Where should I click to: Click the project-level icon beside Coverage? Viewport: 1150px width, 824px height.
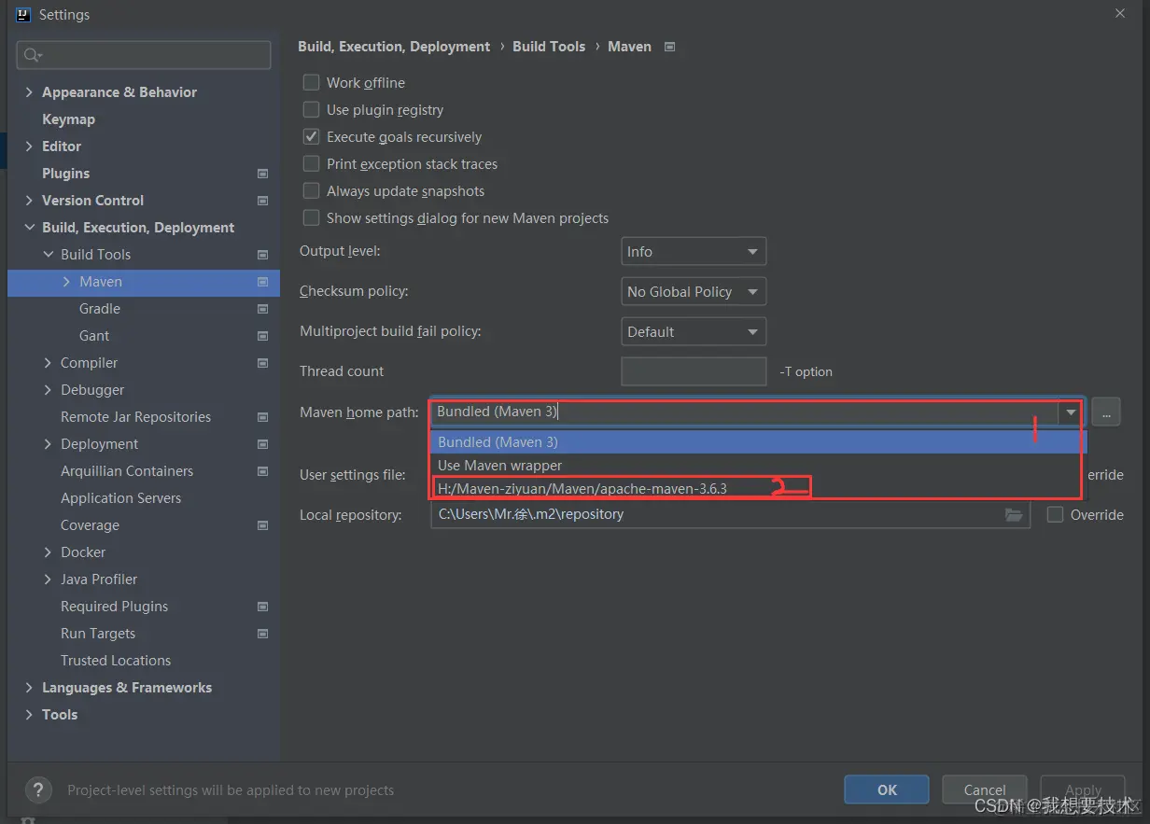[x=262, y=525]
